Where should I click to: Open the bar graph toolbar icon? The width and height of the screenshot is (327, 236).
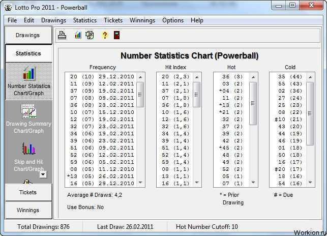click(x=78, y=35)
